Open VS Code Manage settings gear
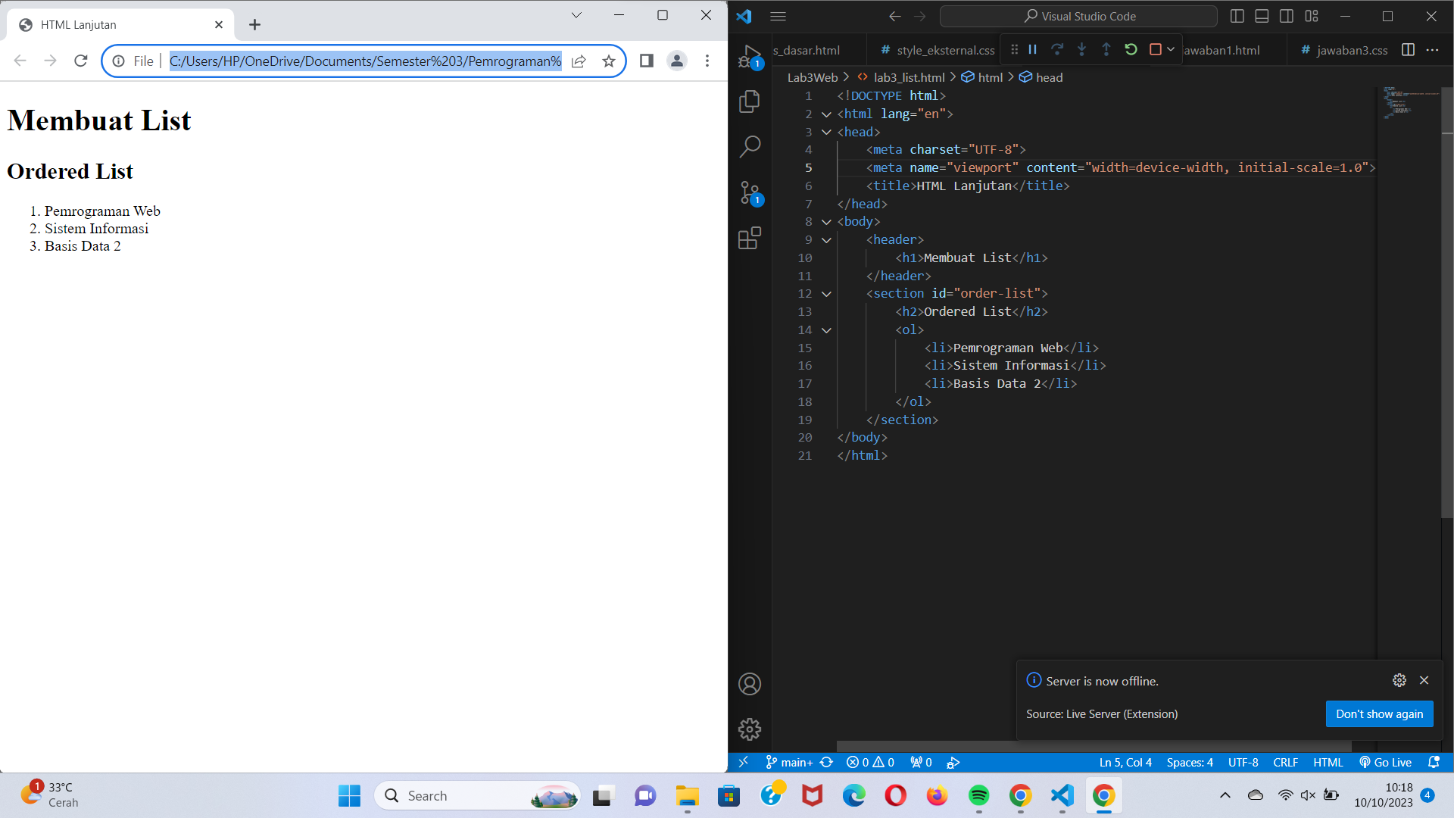1454x818 pixels. tap(750, 729)
